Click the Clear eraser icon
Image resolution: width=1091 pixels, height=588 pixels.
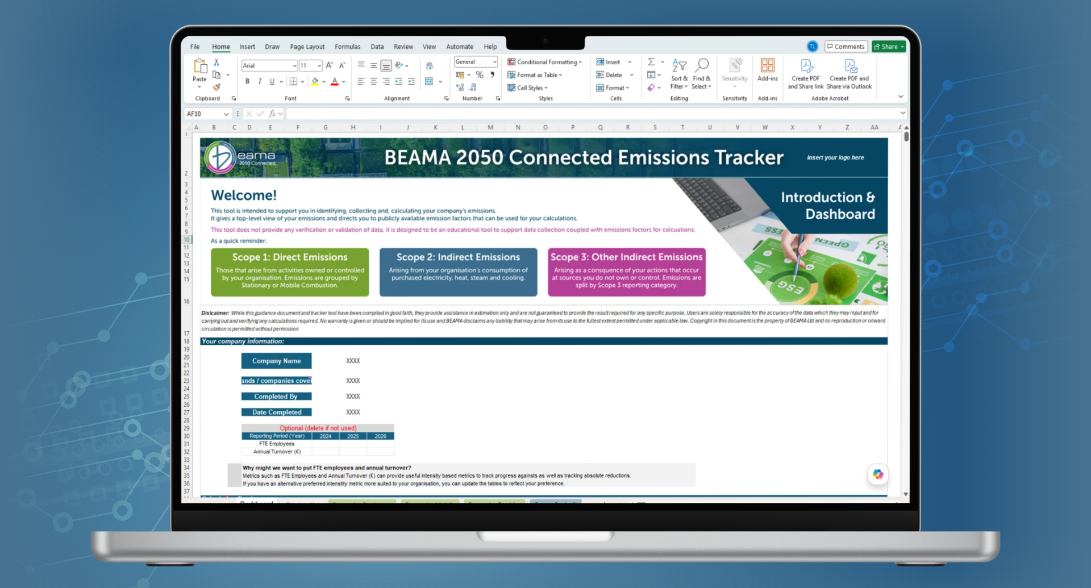[x=651, y=87]
